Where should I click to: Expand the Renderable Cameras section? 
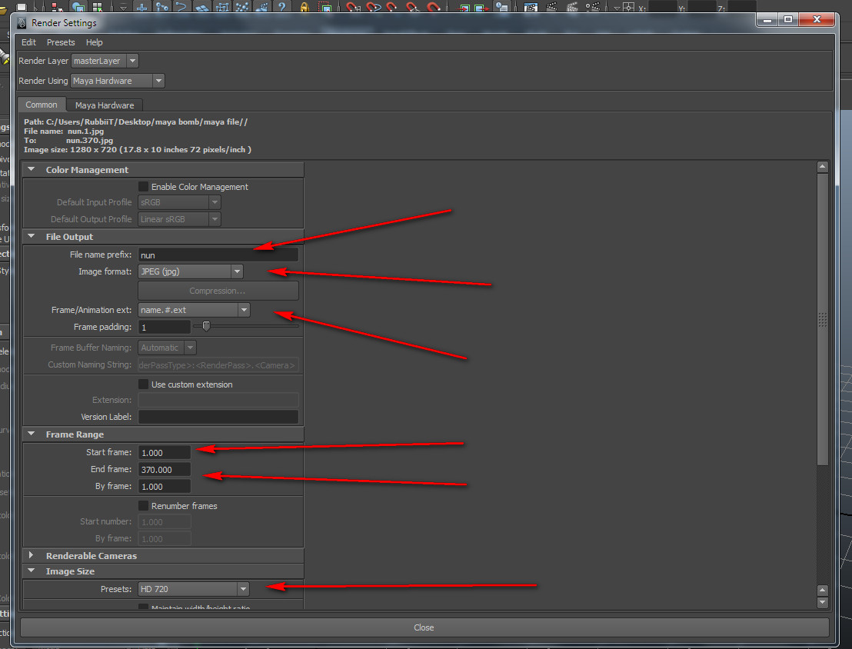tap(31, 555)
